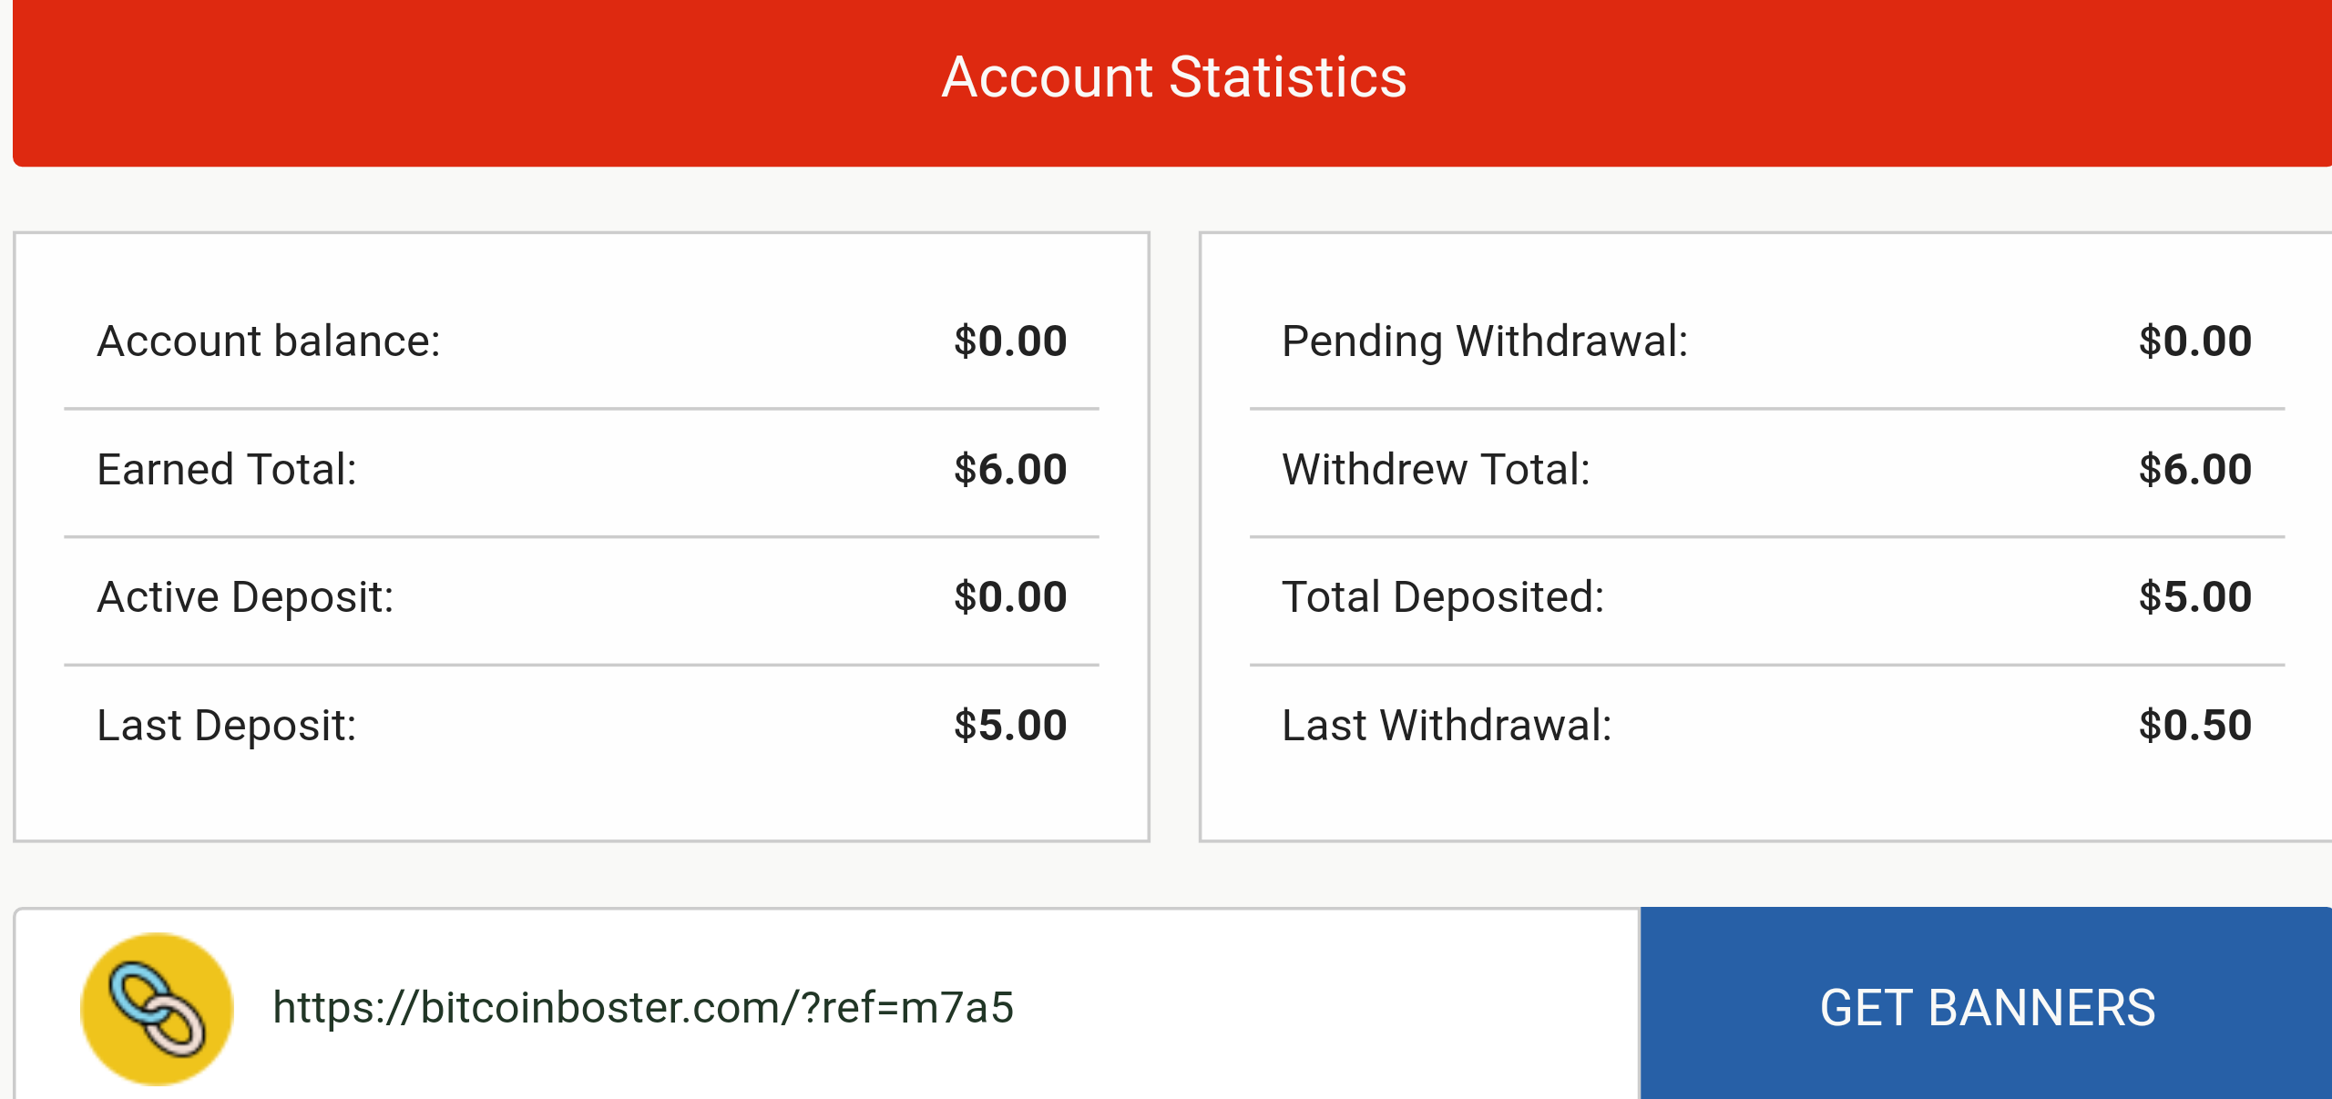This screenshot has width=2332, height=1099.
Task: Select the Pending Withdrawal $0.00 amount
Action: [x=2195, y=341]
